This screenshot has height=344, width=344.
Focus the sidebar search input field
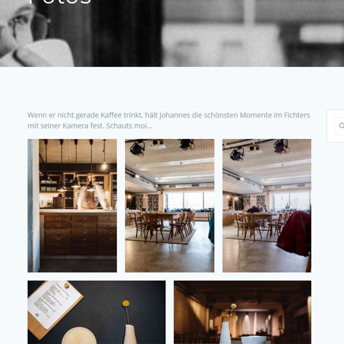point(339,126)
